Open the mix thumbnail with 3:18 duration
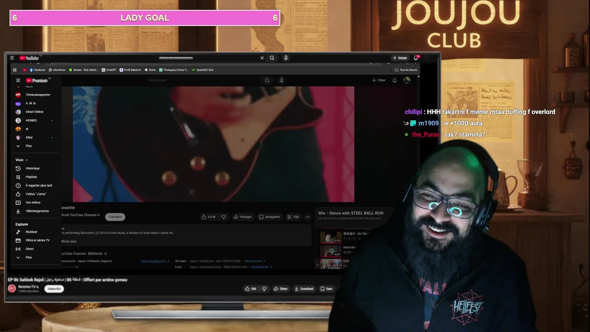Viewport: 590px width, 332px height. (x=331, y=237)
